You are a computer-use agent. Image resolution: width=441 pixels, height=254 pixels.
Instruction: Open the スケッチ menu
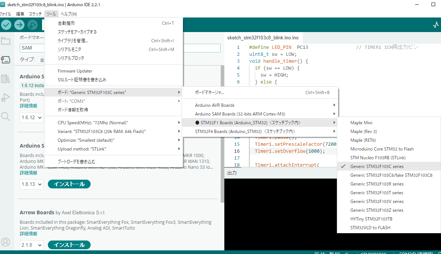(35, 14)
